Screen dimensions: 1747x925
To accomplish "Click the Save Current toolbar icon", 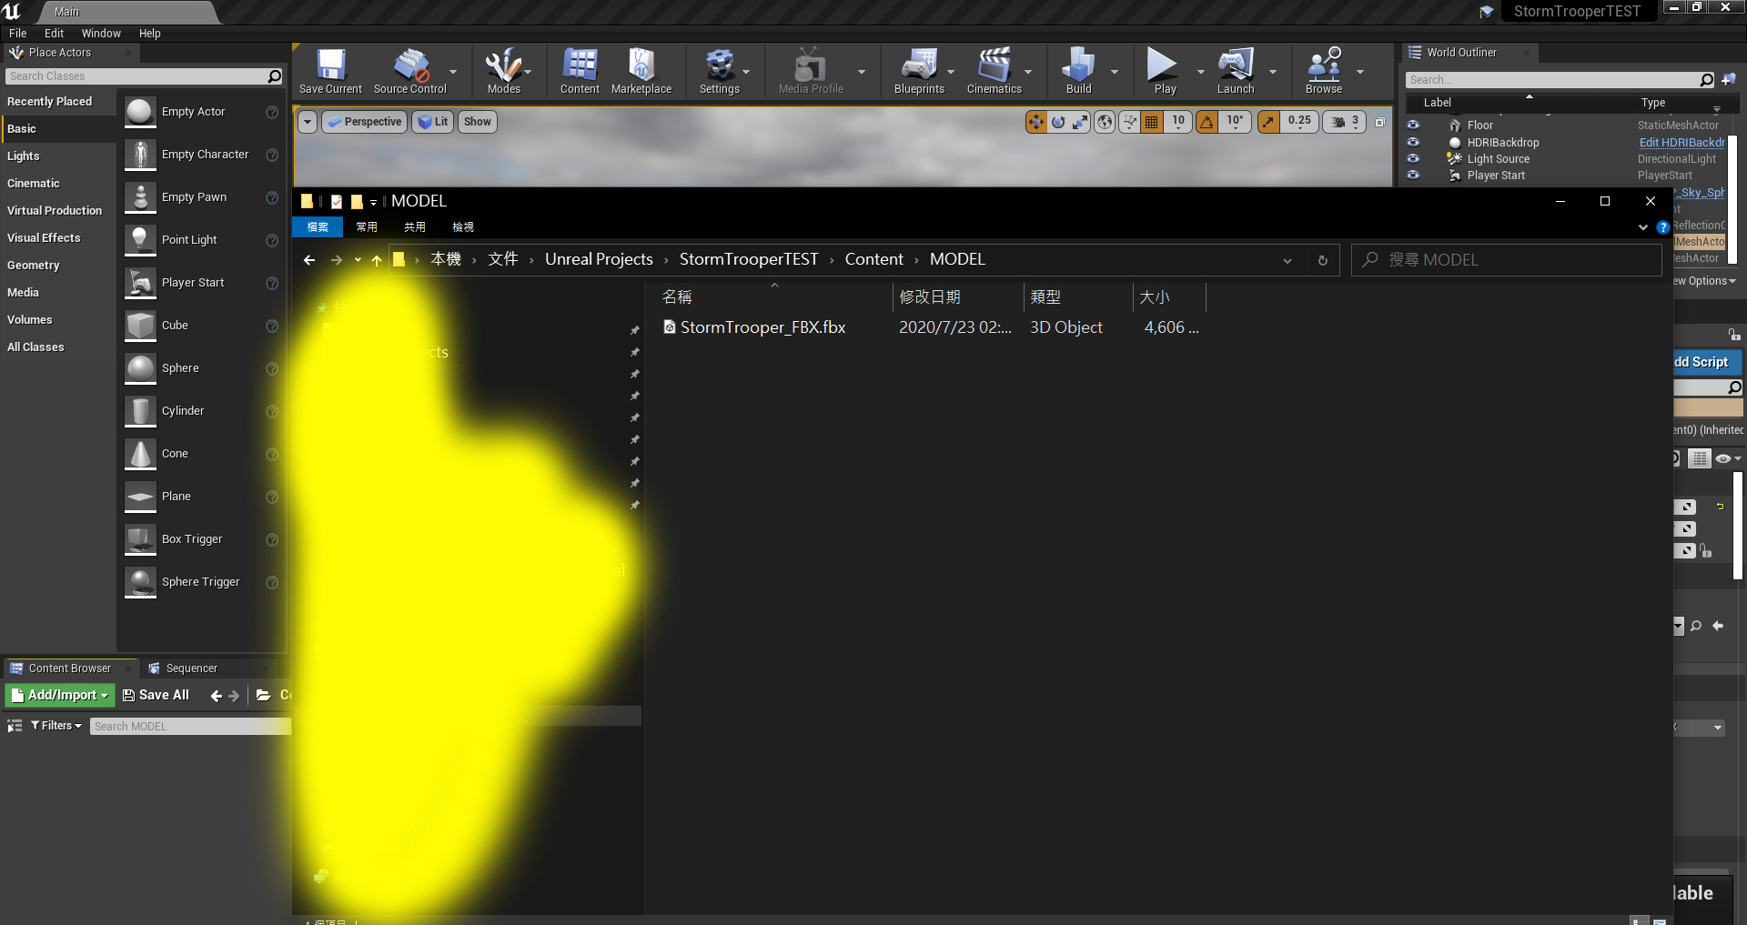I will click(330, 71).
